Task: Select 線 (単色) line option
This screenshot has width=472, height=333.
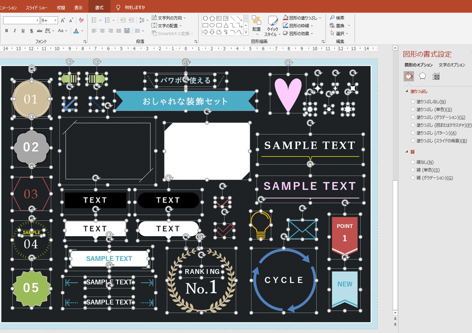Action: [413, 170]
